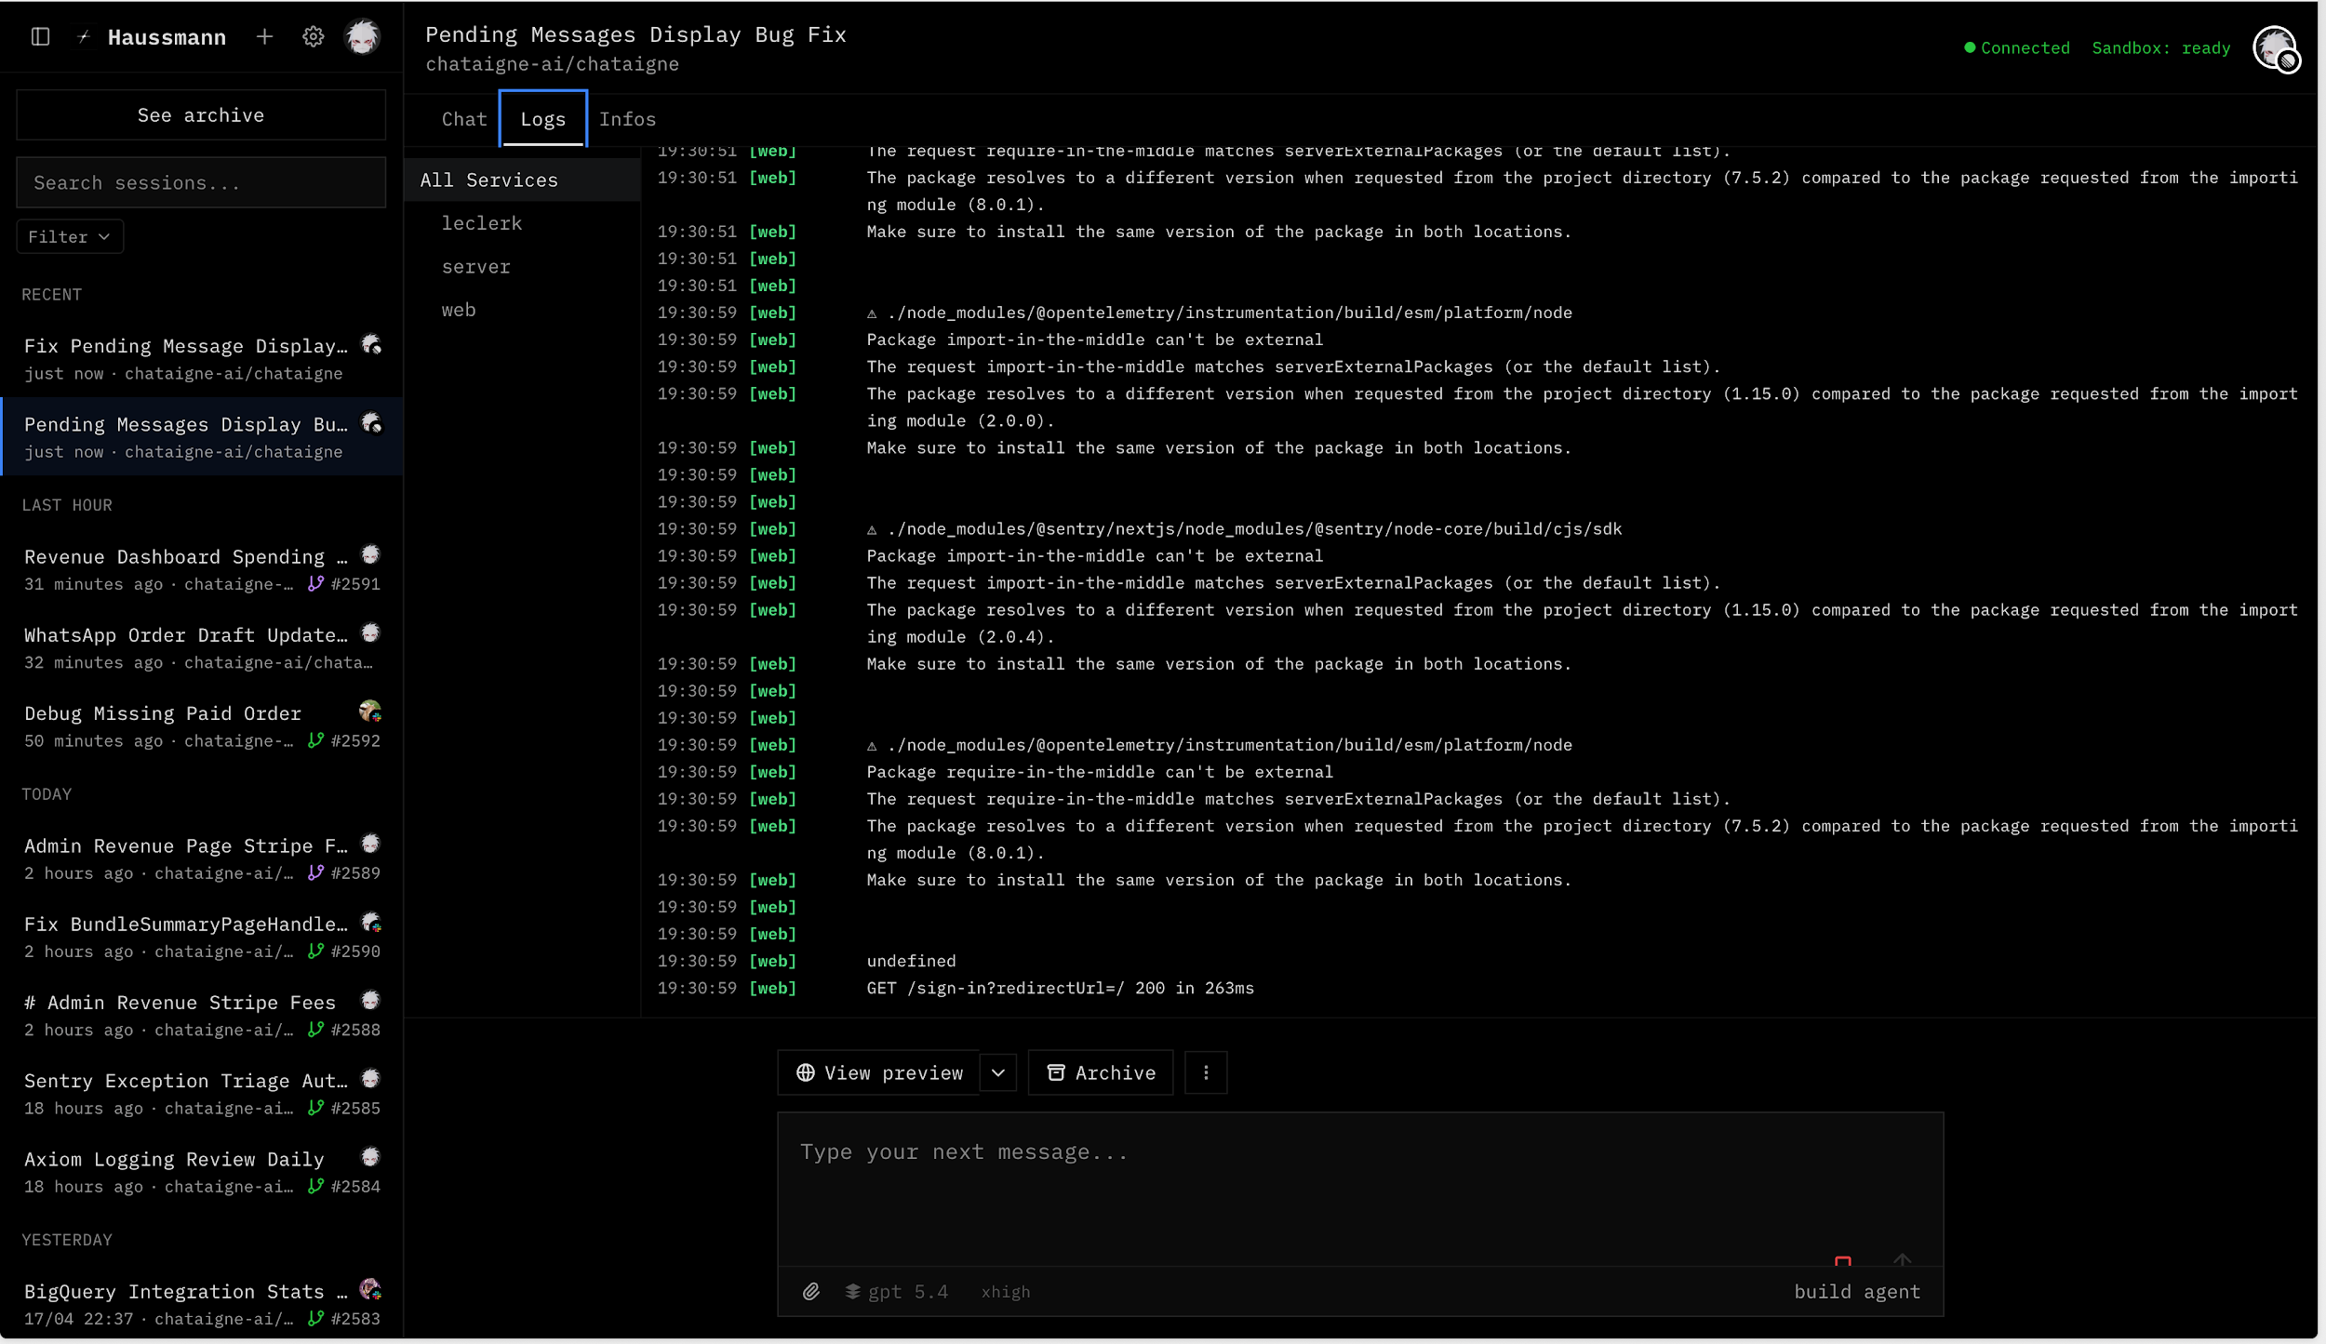Image resolution: width=2326 pixels, height=1344 pixels.
Task: Toggle the sidebar panel icon
Action: point(40,36)
